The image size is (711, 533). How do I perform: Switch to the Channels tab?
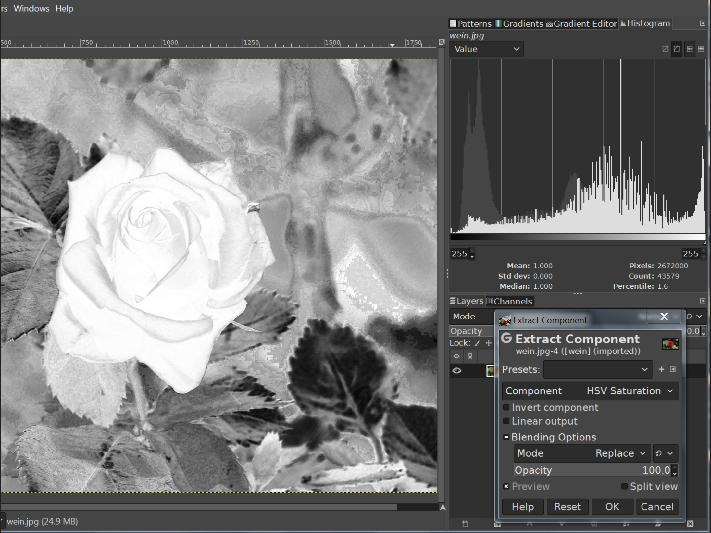[x=509, y=301]
